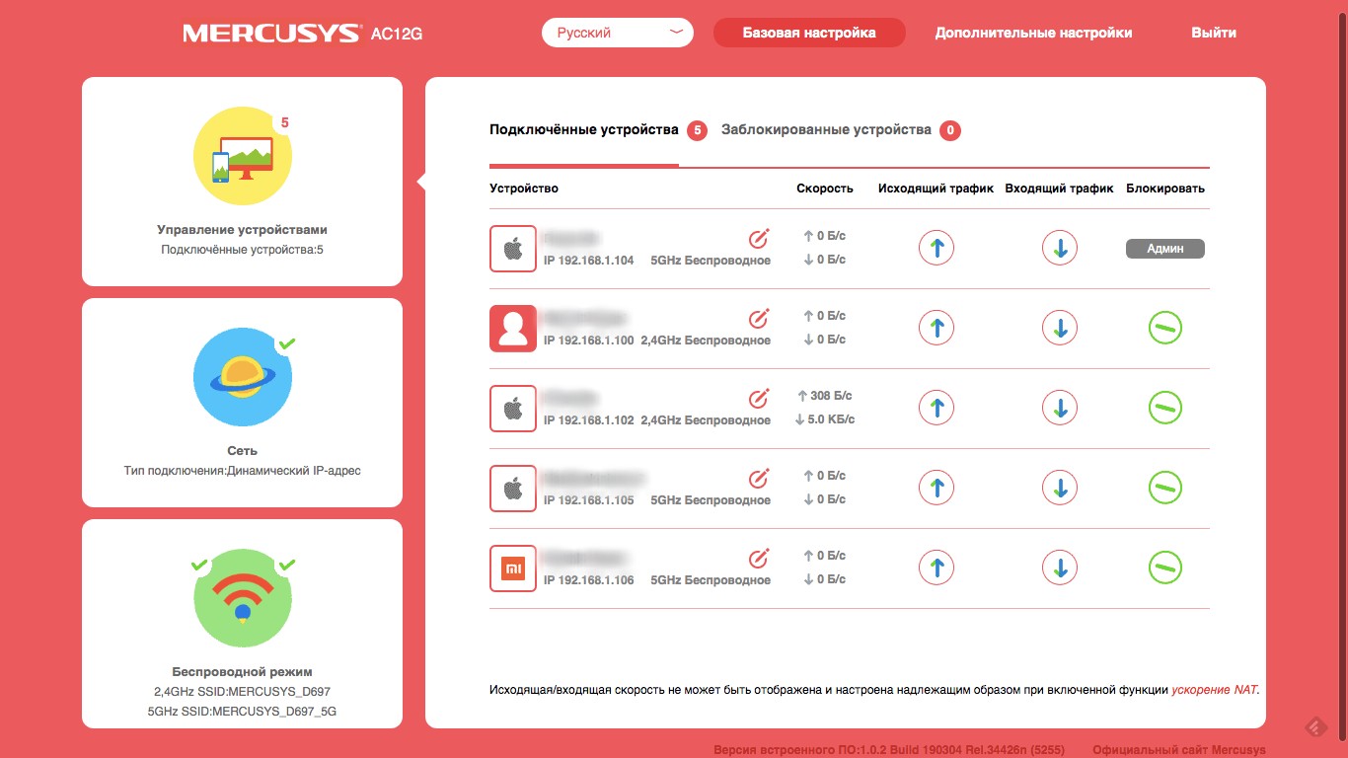This screenshot has height=758, width=1348.
Task: Block the device at IP 192.168.1.102
Action: (x=1164, y=408)
